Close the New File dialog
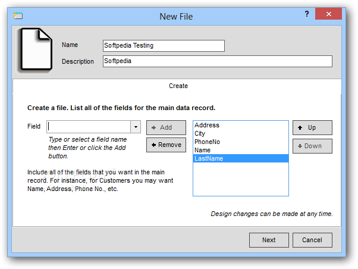The height and width of the screenshot is (269, 358). pyautogui.click(x=328, y=14)
